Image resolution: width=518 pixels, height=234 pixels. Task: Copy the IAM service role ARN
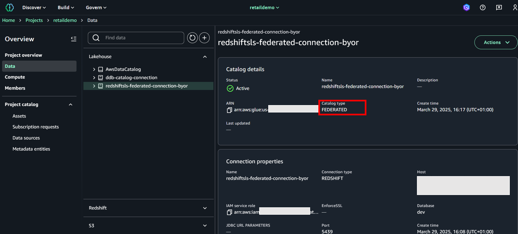(229, 212)
